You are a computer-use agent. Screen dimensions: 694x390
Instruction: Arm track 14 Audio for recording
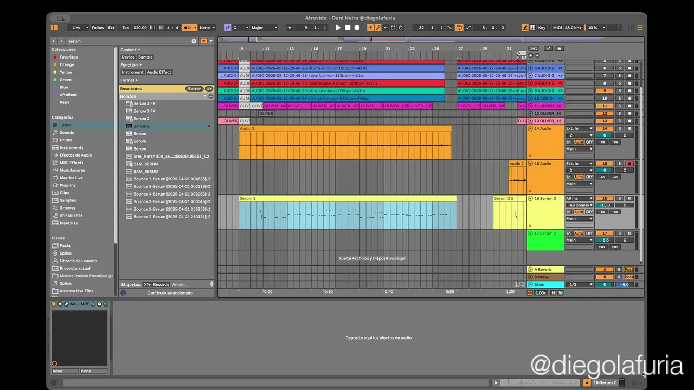click(x=629, y=128)
